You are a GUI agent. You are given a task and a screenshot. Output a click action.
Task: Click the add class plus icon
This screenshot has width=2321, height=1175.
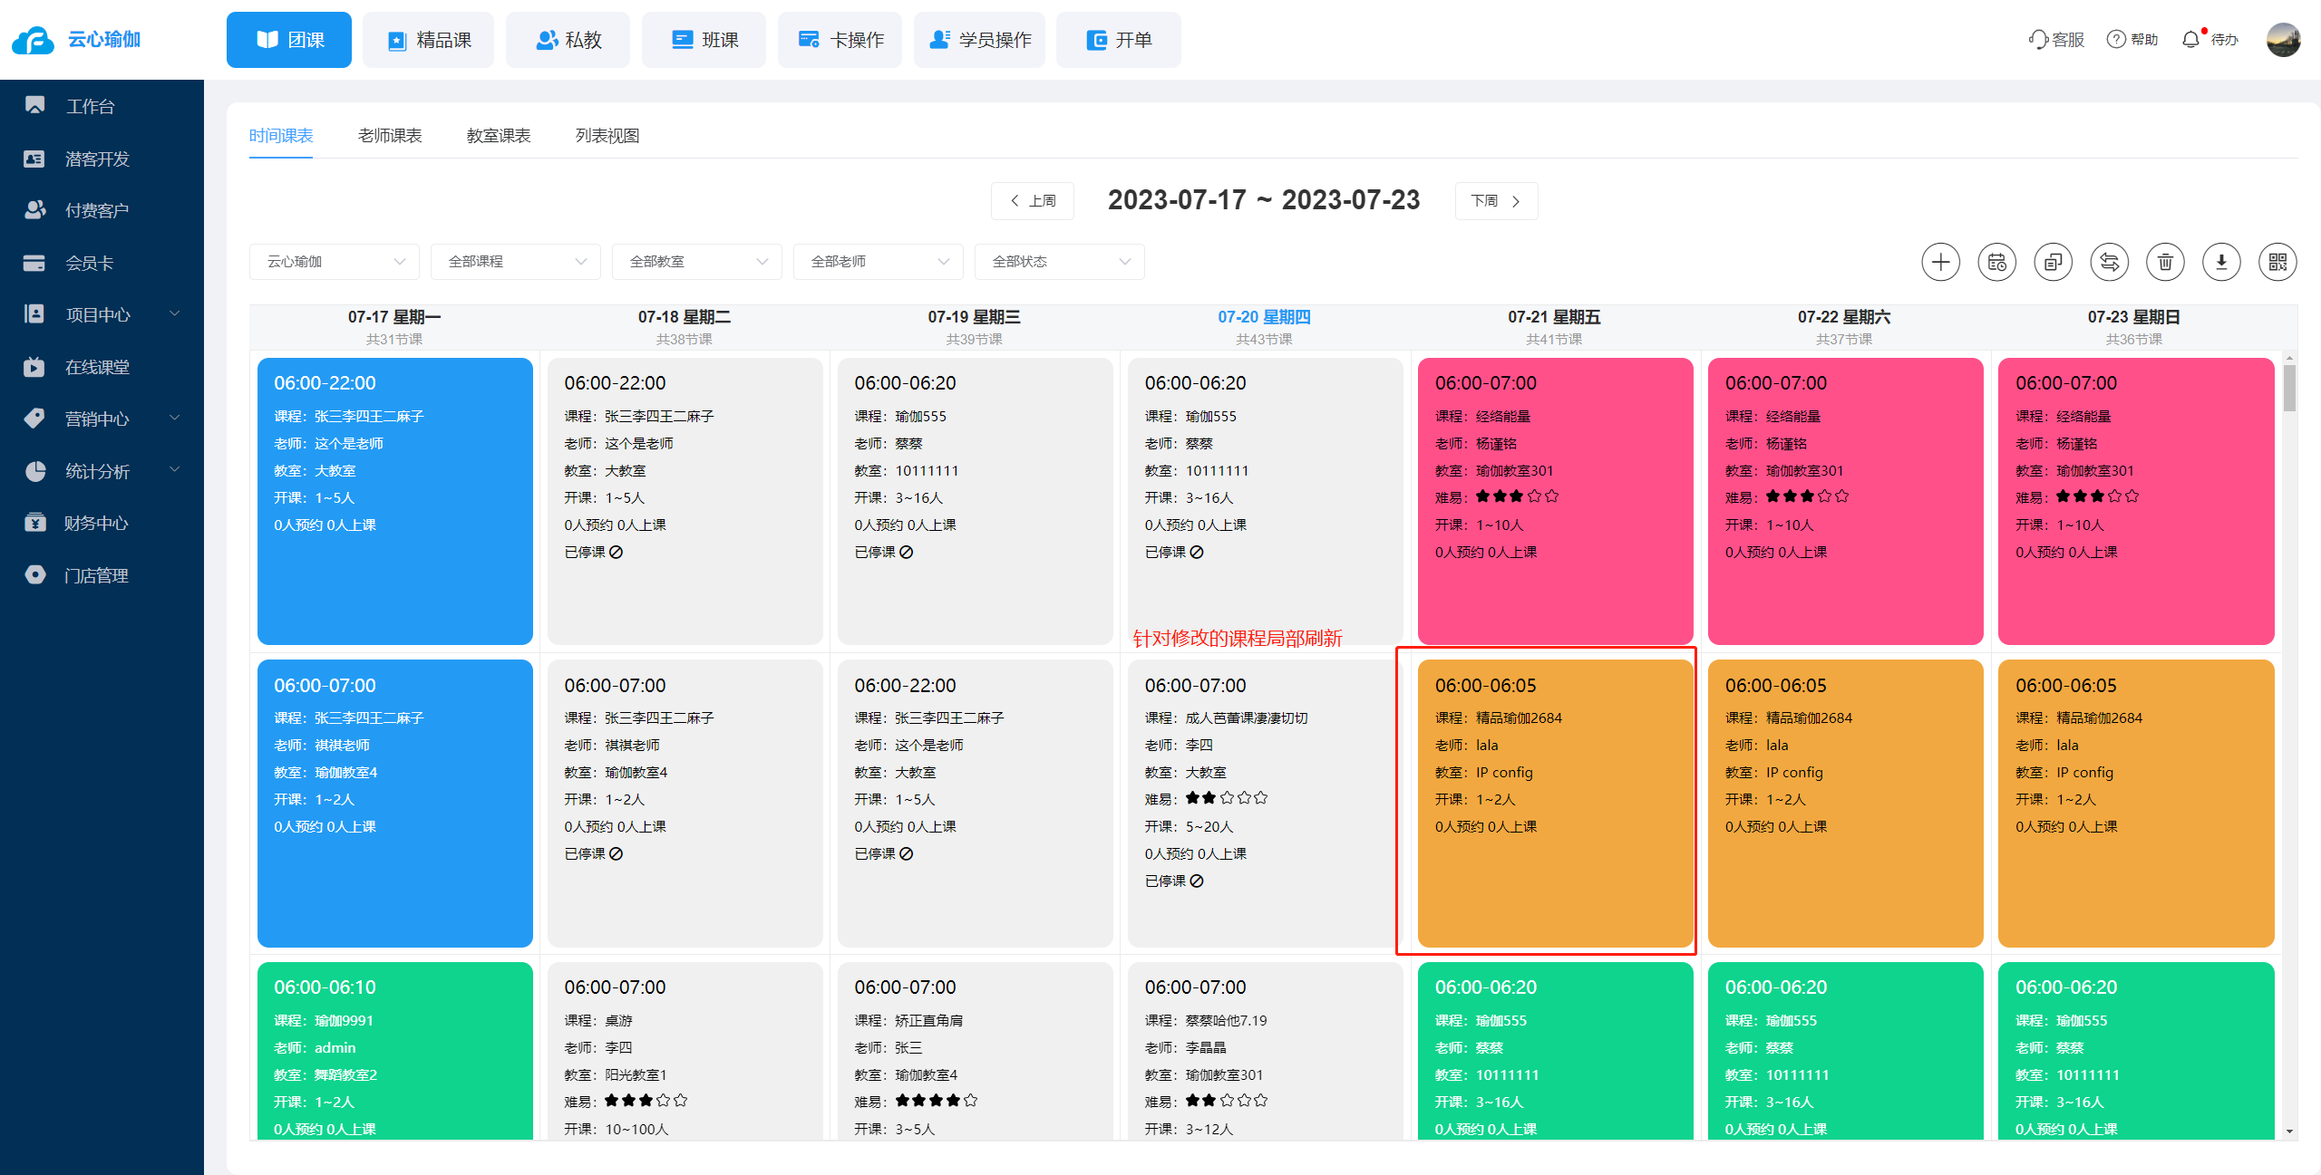[x=1940, y=262]
